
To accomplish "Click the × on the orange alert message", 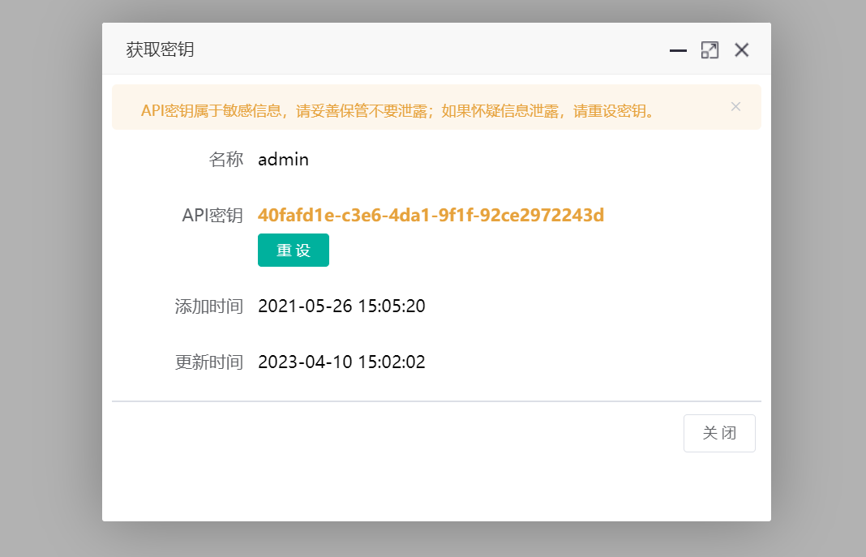I will [735, 106].
